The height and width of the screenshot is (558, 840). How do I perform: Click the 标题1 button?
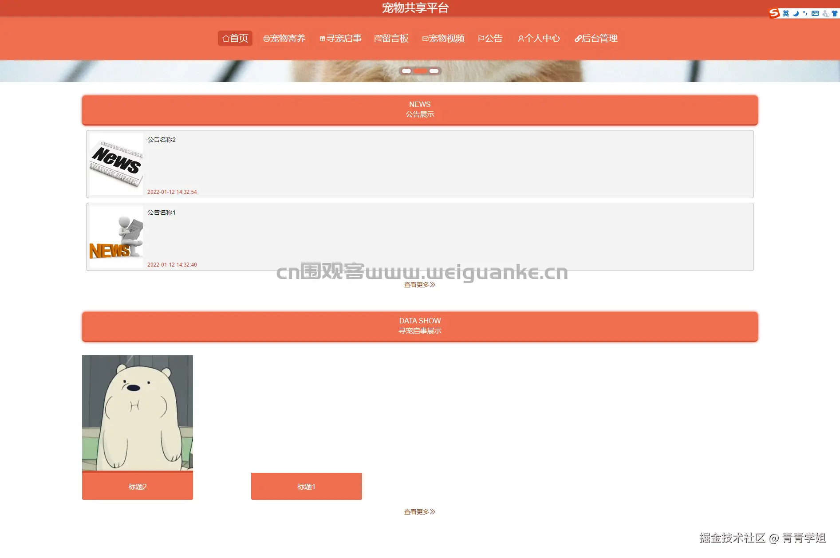click(306, 486)
